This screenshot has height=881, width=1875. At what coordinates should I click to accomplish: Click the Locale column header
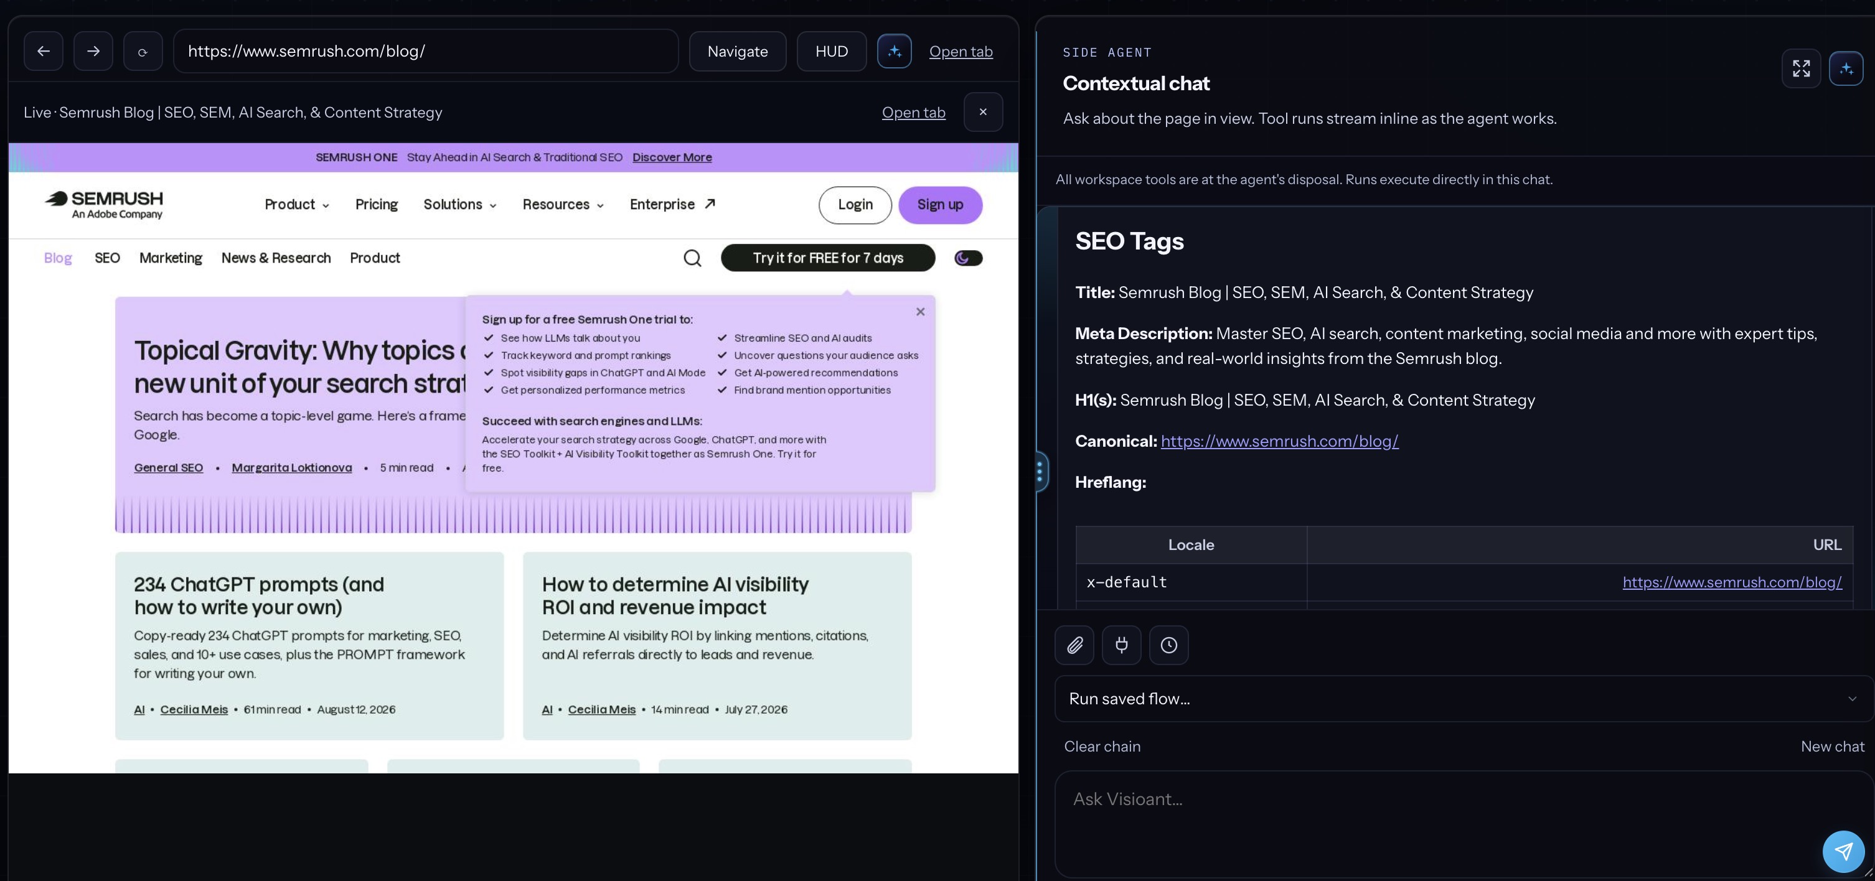coord(1191,545)
